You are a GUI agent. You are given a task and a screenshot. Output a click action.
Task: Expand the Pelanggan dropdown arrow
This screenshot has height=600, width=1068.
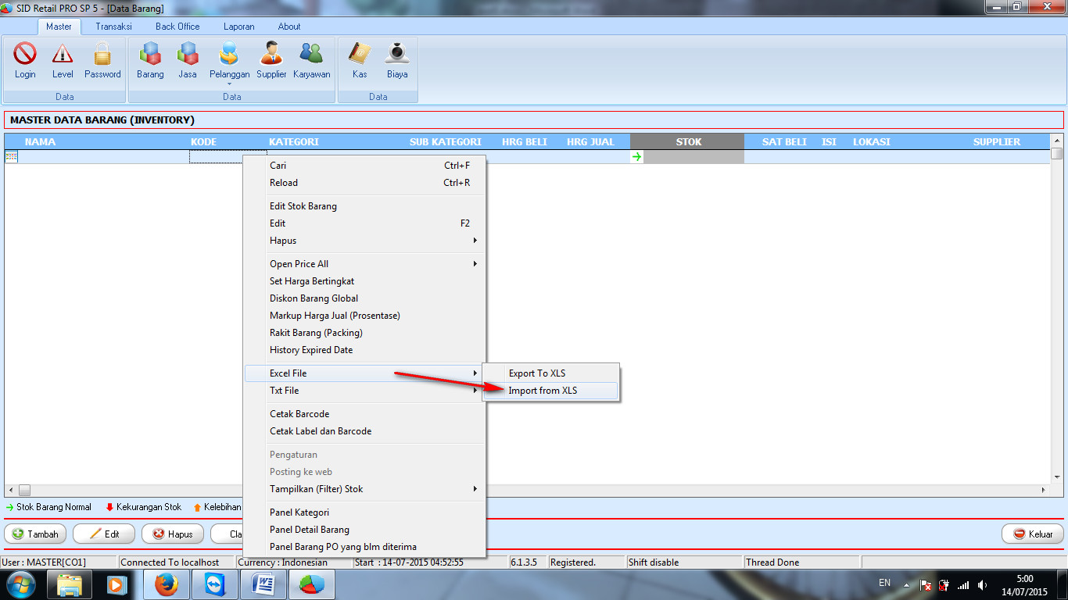coord(229,84)
